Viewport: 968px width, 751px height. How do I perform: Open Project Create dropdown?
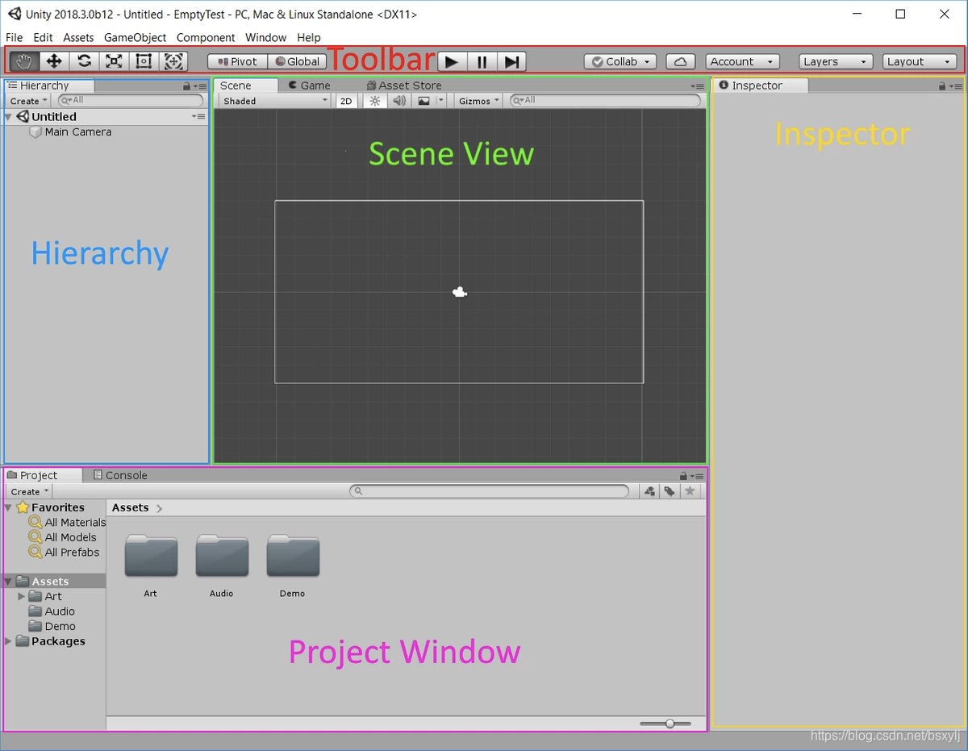pyautogui.click(x=30, y=491)
